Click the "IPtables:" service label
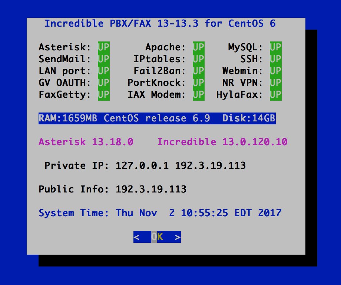The image size is (341, 285). 160,59
